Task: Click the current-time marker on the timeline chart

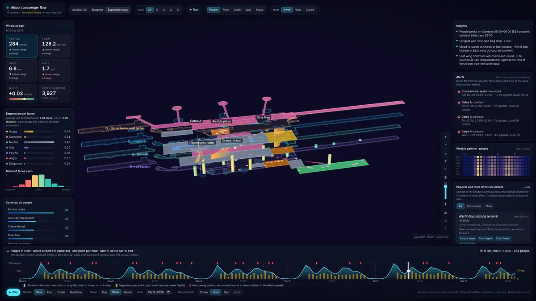Action: coord(408,271)
